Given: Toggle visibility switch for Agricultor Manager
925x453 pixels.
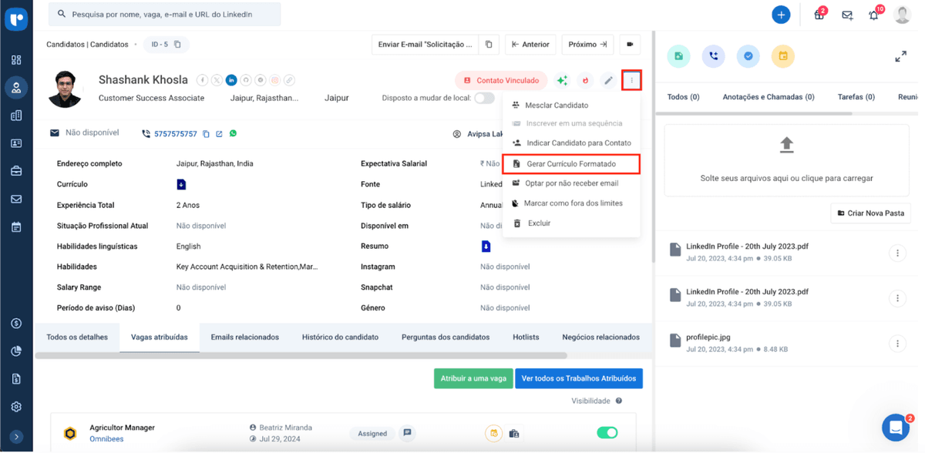Looking at the screenshot, I should (607, 433).
